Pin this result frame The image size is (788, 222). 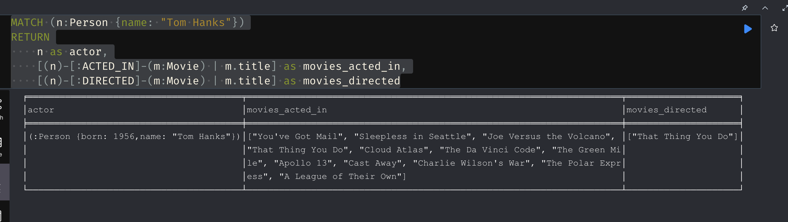[745, 8]
